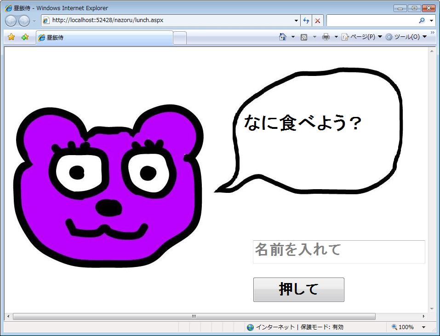Click horizontal scrollbar right arrow
The image size is (440, 336).
pyautogui.click(x=424, y=316)
